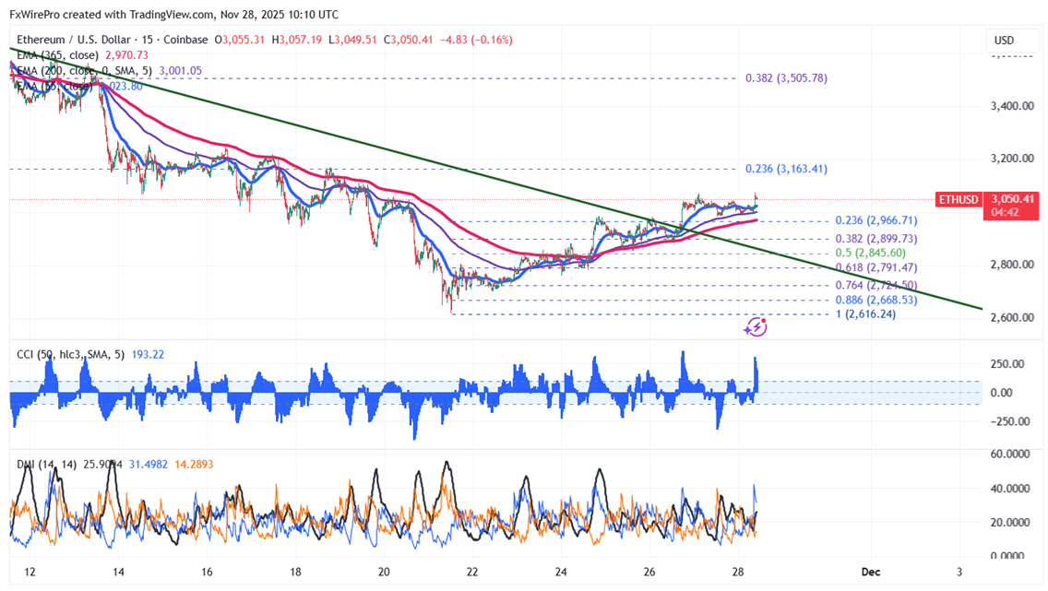Select the green descending trendline
Image resolution: width=1048 pixels, height=591 pixels.
click(496, 178)
